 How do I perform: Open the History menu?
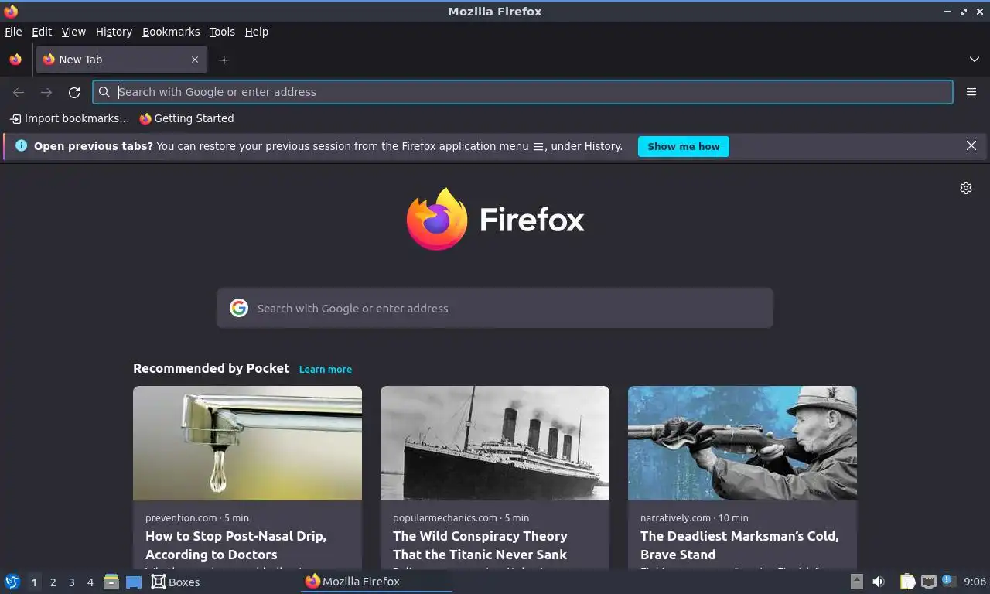pyautogui.click(x=114, y=32)
